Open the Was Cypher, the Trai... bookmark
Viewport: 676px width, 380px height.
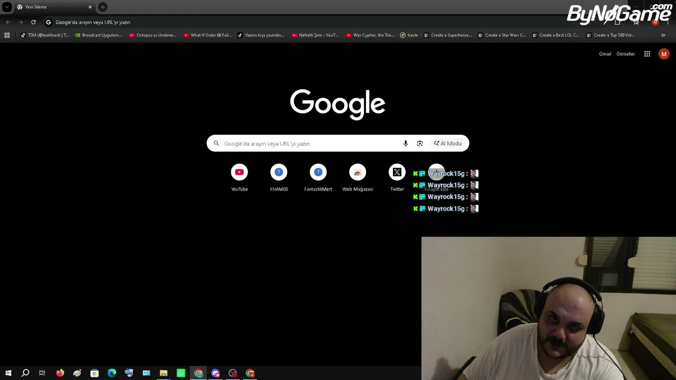tap(370, 35)
